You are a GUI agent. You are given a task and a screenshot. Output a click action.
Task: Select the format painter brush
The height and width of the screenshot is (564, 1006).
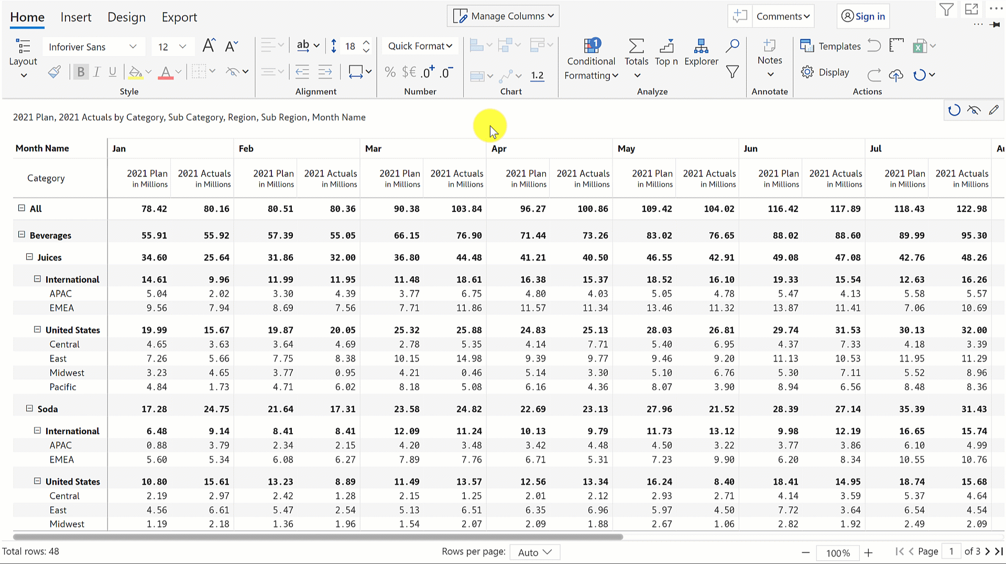(x=54, y=72)
